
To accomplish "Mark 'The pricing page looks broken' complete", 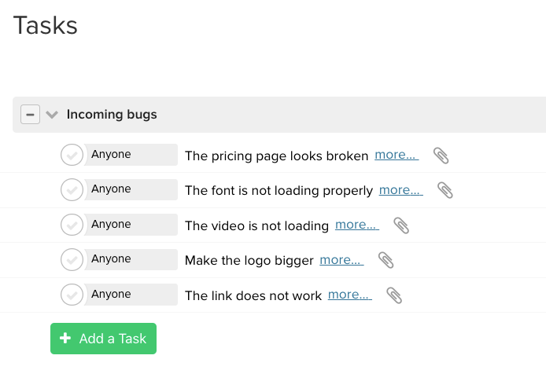I will coord(72,155).
